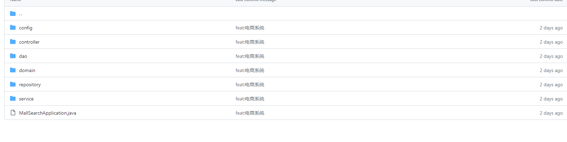Open the domain directory link

coord(27,70)
